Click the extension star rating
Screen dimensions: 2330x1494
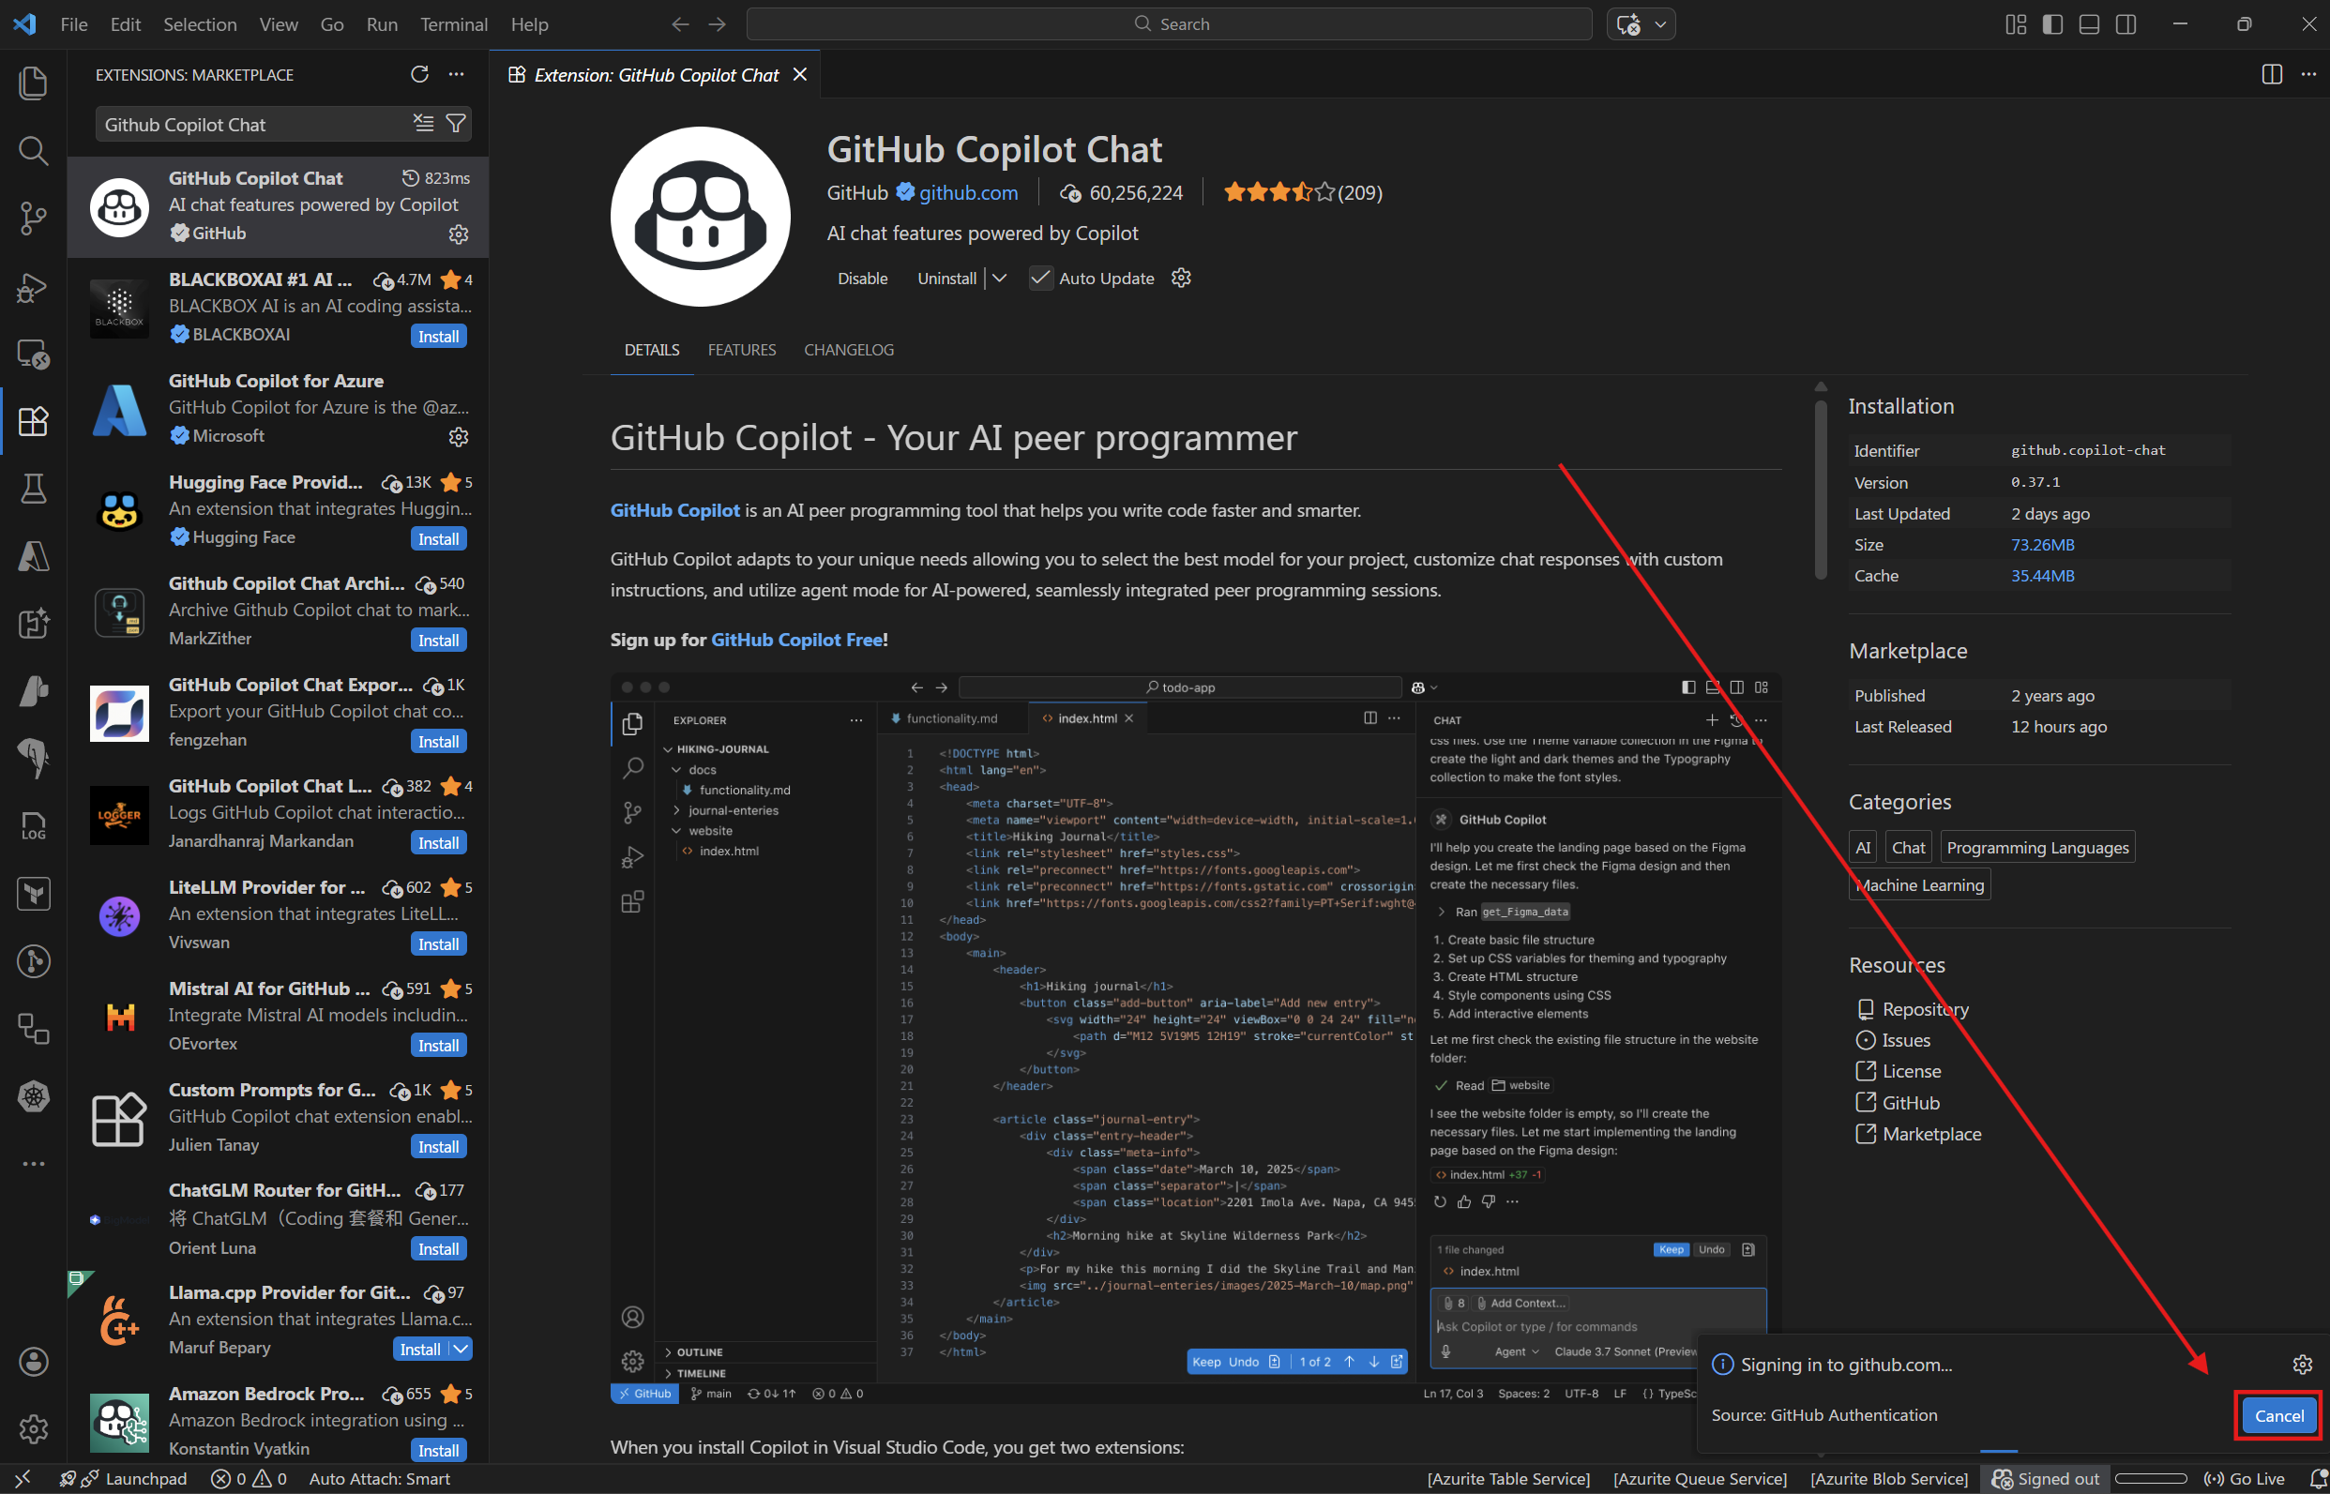pos(1302,193)
